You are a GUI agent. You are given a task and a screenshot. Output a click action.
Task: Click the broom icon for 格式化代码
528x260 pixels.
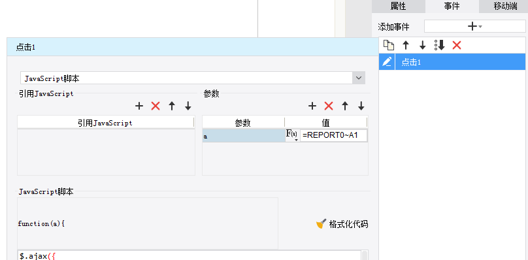click(322, 224)
